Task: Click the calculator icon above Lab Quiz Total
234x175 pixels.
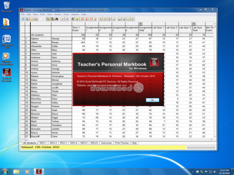Action: [x=194, y=24]
